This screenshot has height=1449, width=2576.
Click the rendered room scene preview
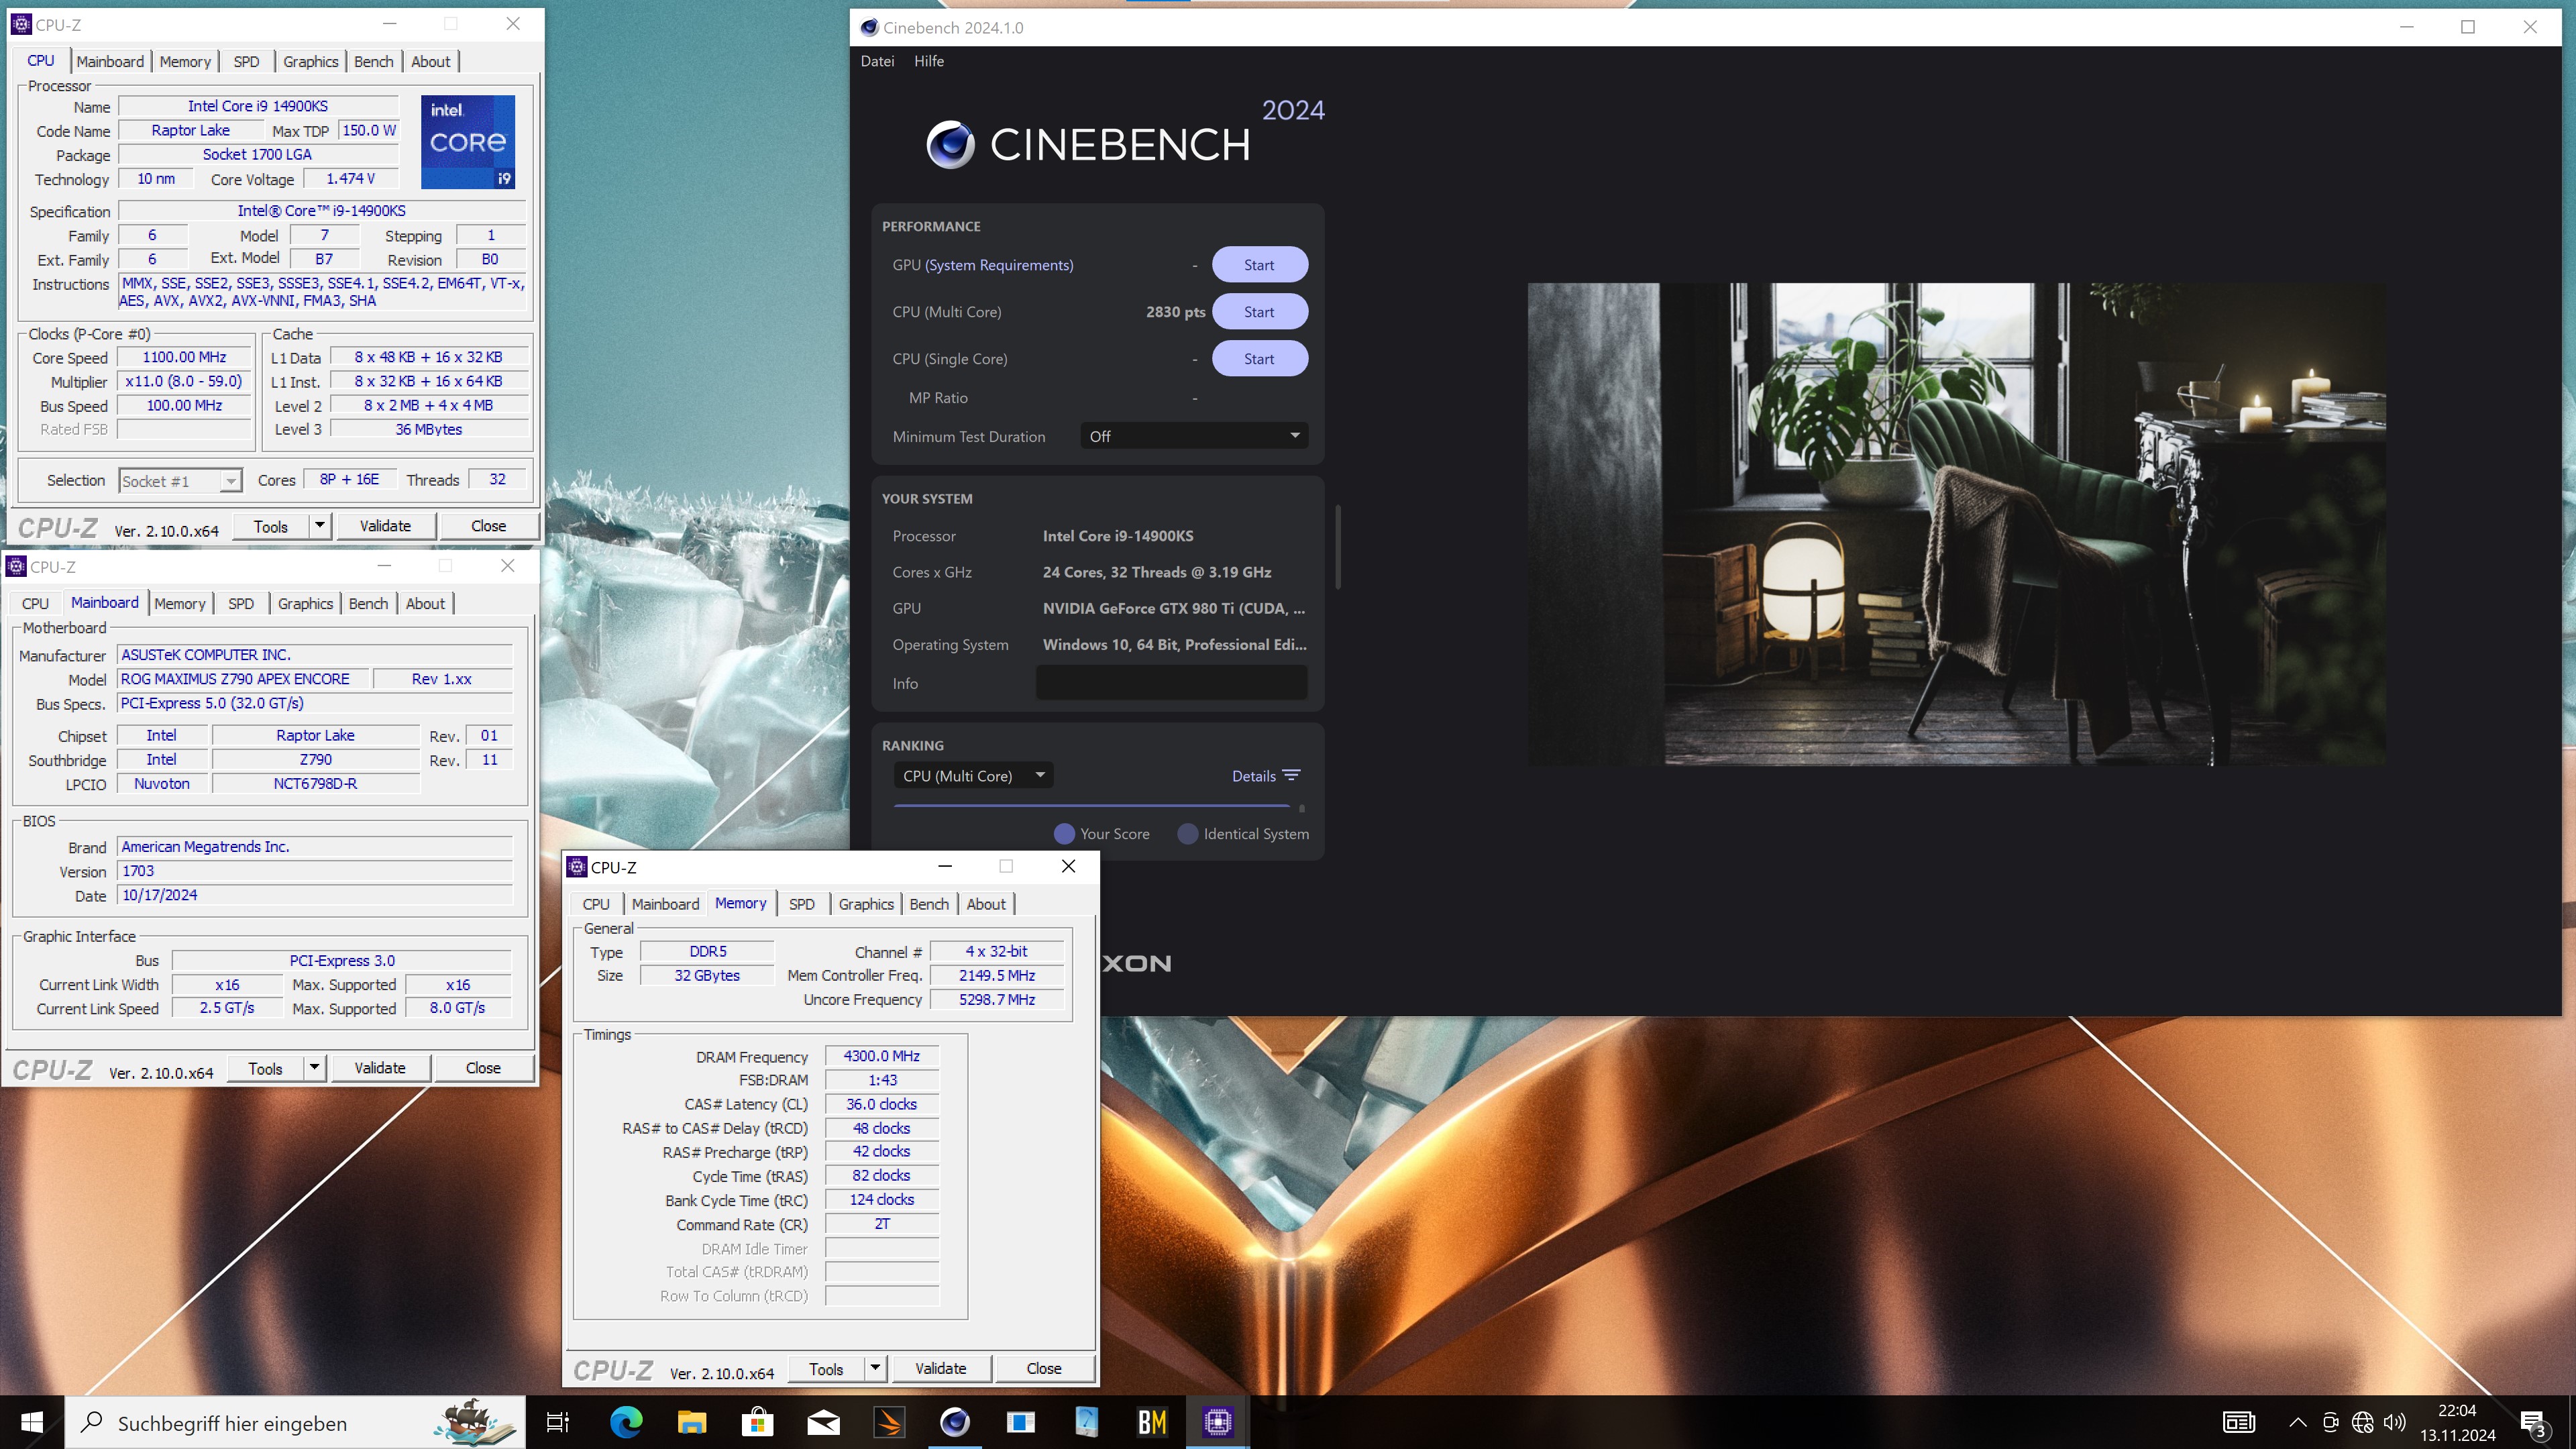[x=1956, y=524]
